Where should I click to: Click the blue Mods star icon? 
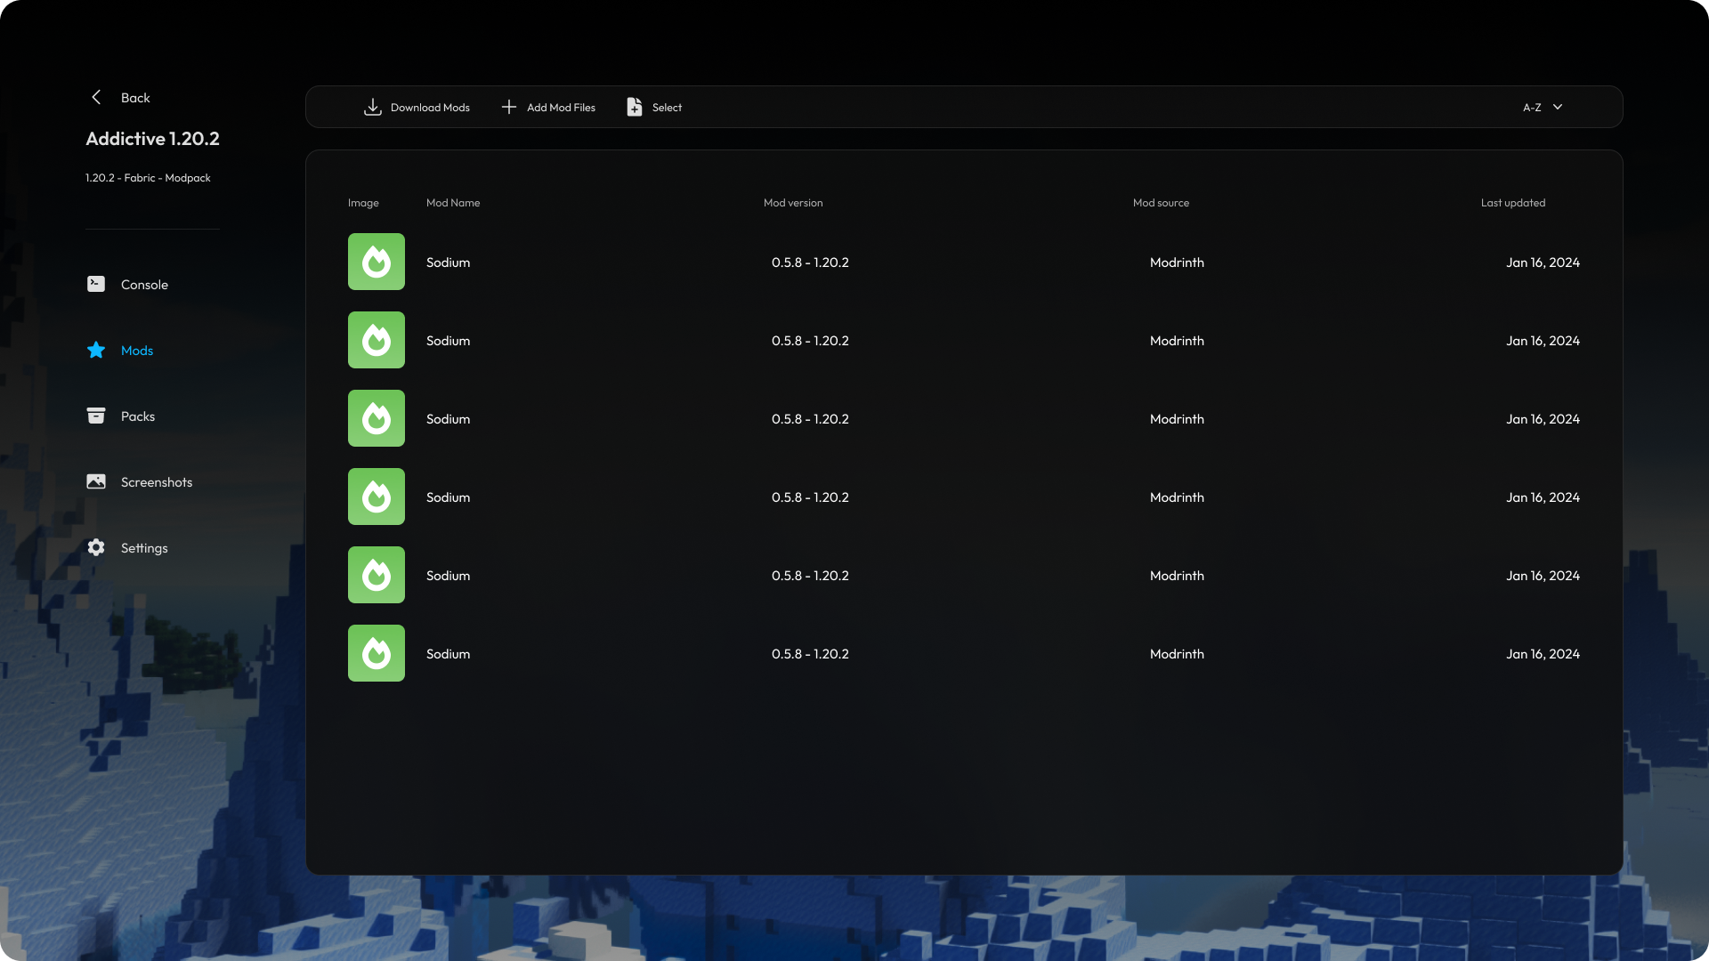tap(96, 350)
